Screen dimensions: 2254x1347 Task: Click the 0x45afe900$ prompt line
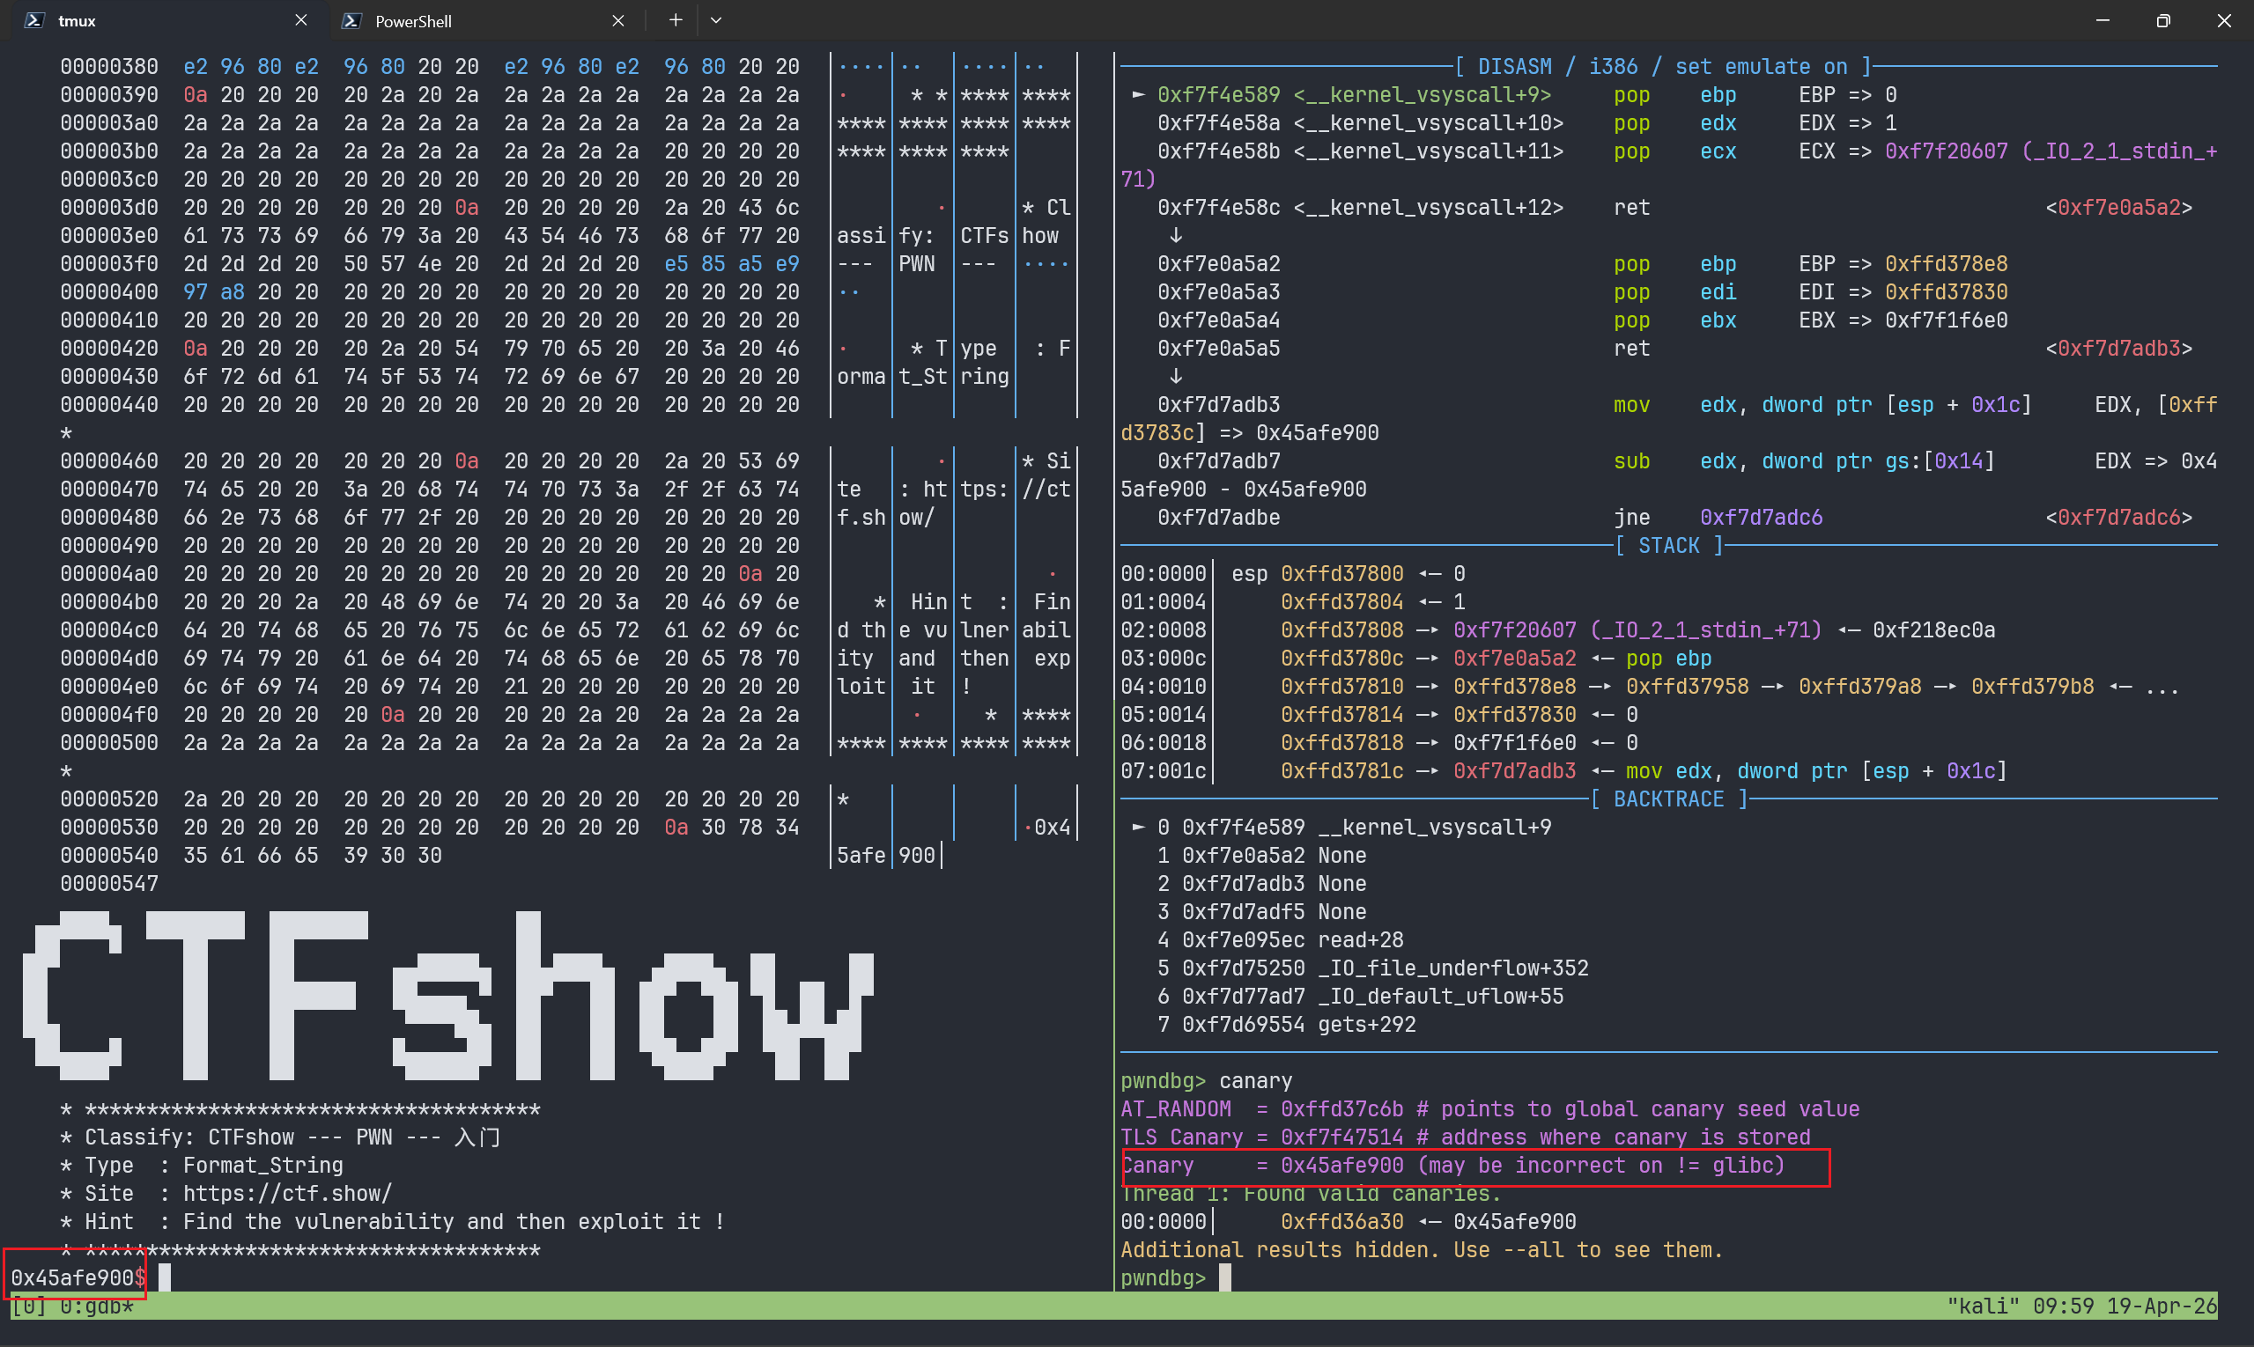tap(78, 1277)
